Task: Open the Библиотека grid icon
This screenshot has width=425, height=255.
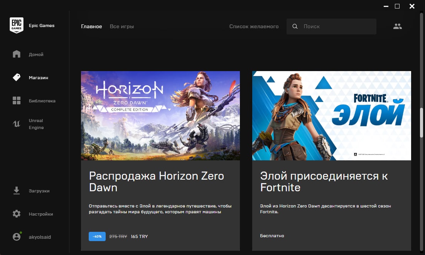Action: pyautogui.click(x=17, y=100)
